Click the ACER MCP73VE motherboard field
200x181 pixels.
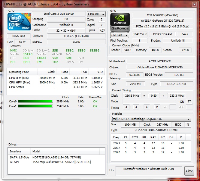[x=160, y=61]
